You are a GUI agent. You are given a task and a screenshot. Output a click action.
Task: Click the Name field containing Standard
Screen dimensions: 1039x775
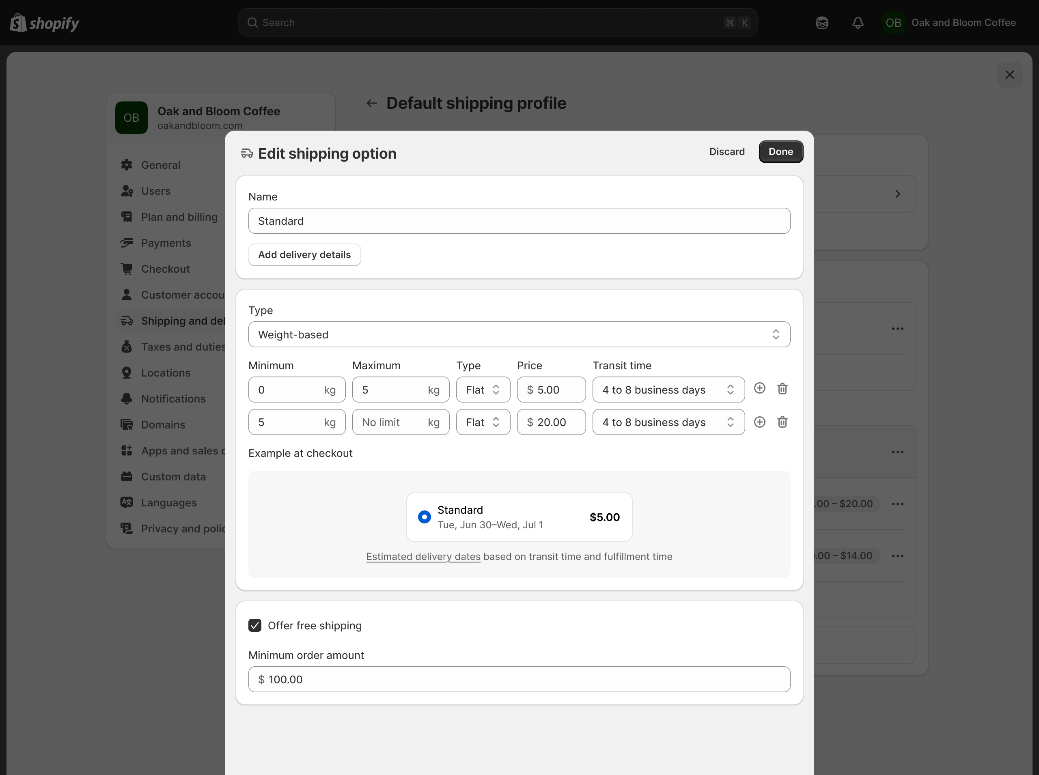click(x=519, y=221)
